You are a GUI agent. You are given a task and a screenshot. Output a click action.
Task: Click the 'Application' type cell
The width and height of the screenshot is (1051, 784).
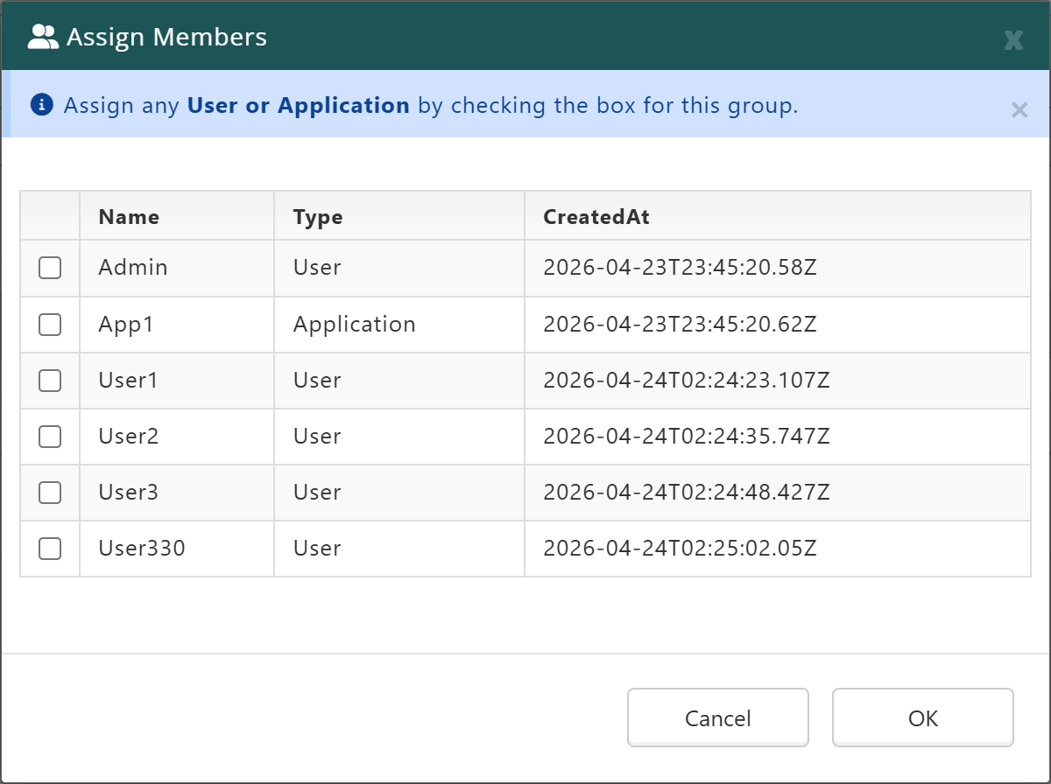point(399,325)
